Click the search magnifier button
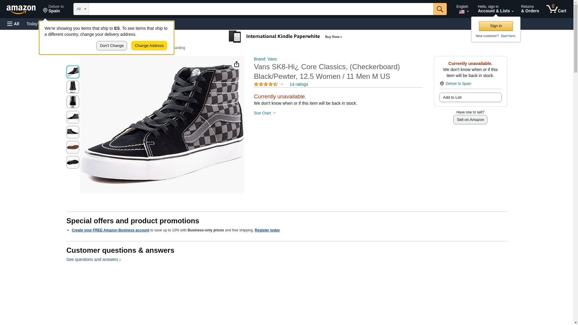The width and height of the screenshot is (578, 325). [x=440, y=9]
